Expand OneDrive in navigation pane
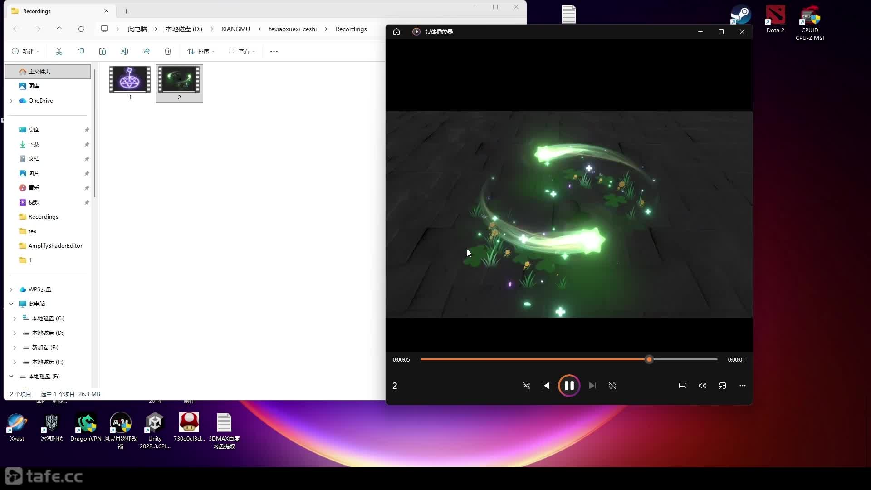Viewport: 871px width, 490px height. tap(11, 101)
